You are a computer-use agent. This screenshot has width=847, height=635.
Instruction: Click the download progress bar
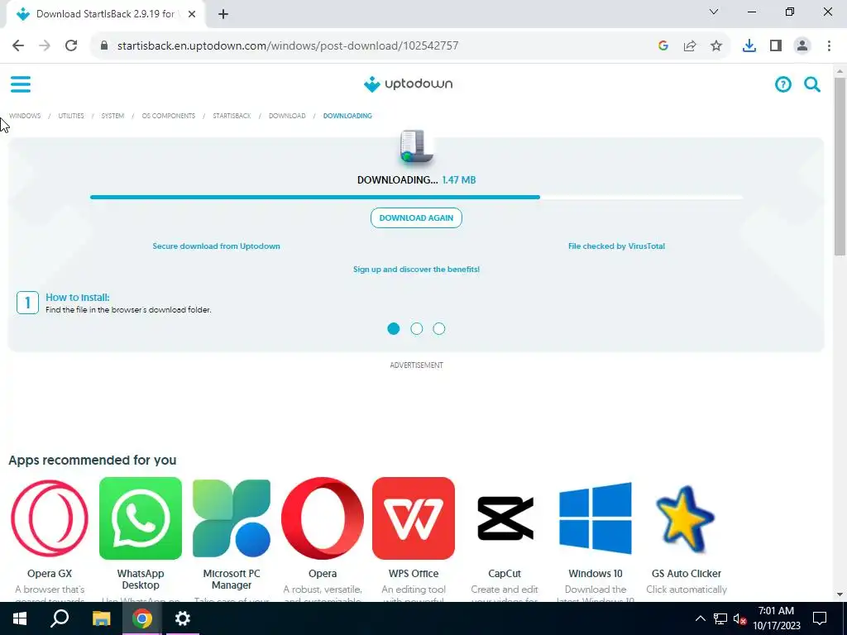(x=416, y=197)
